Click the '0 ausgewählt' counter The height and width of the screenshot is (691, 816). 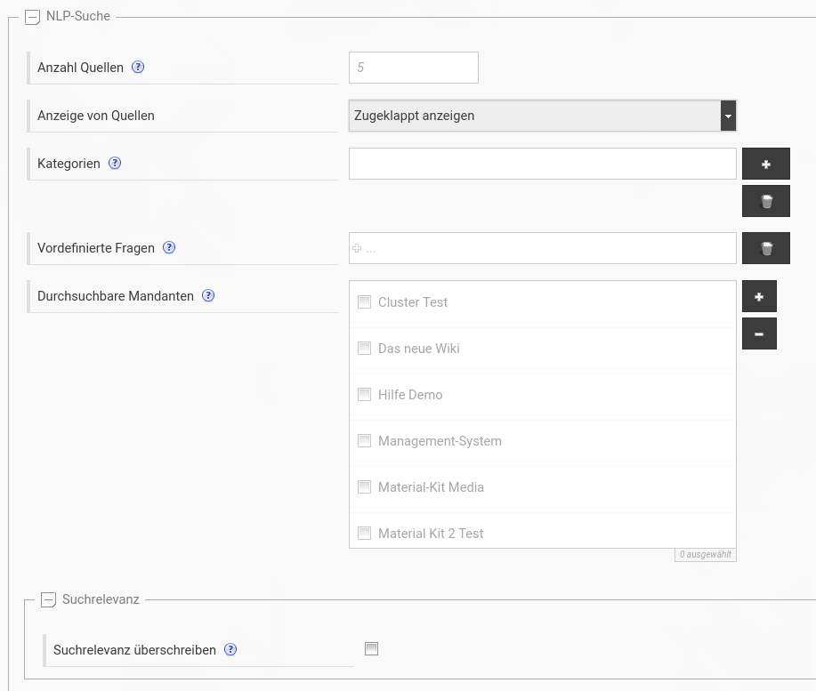click(x=705, y=555)
